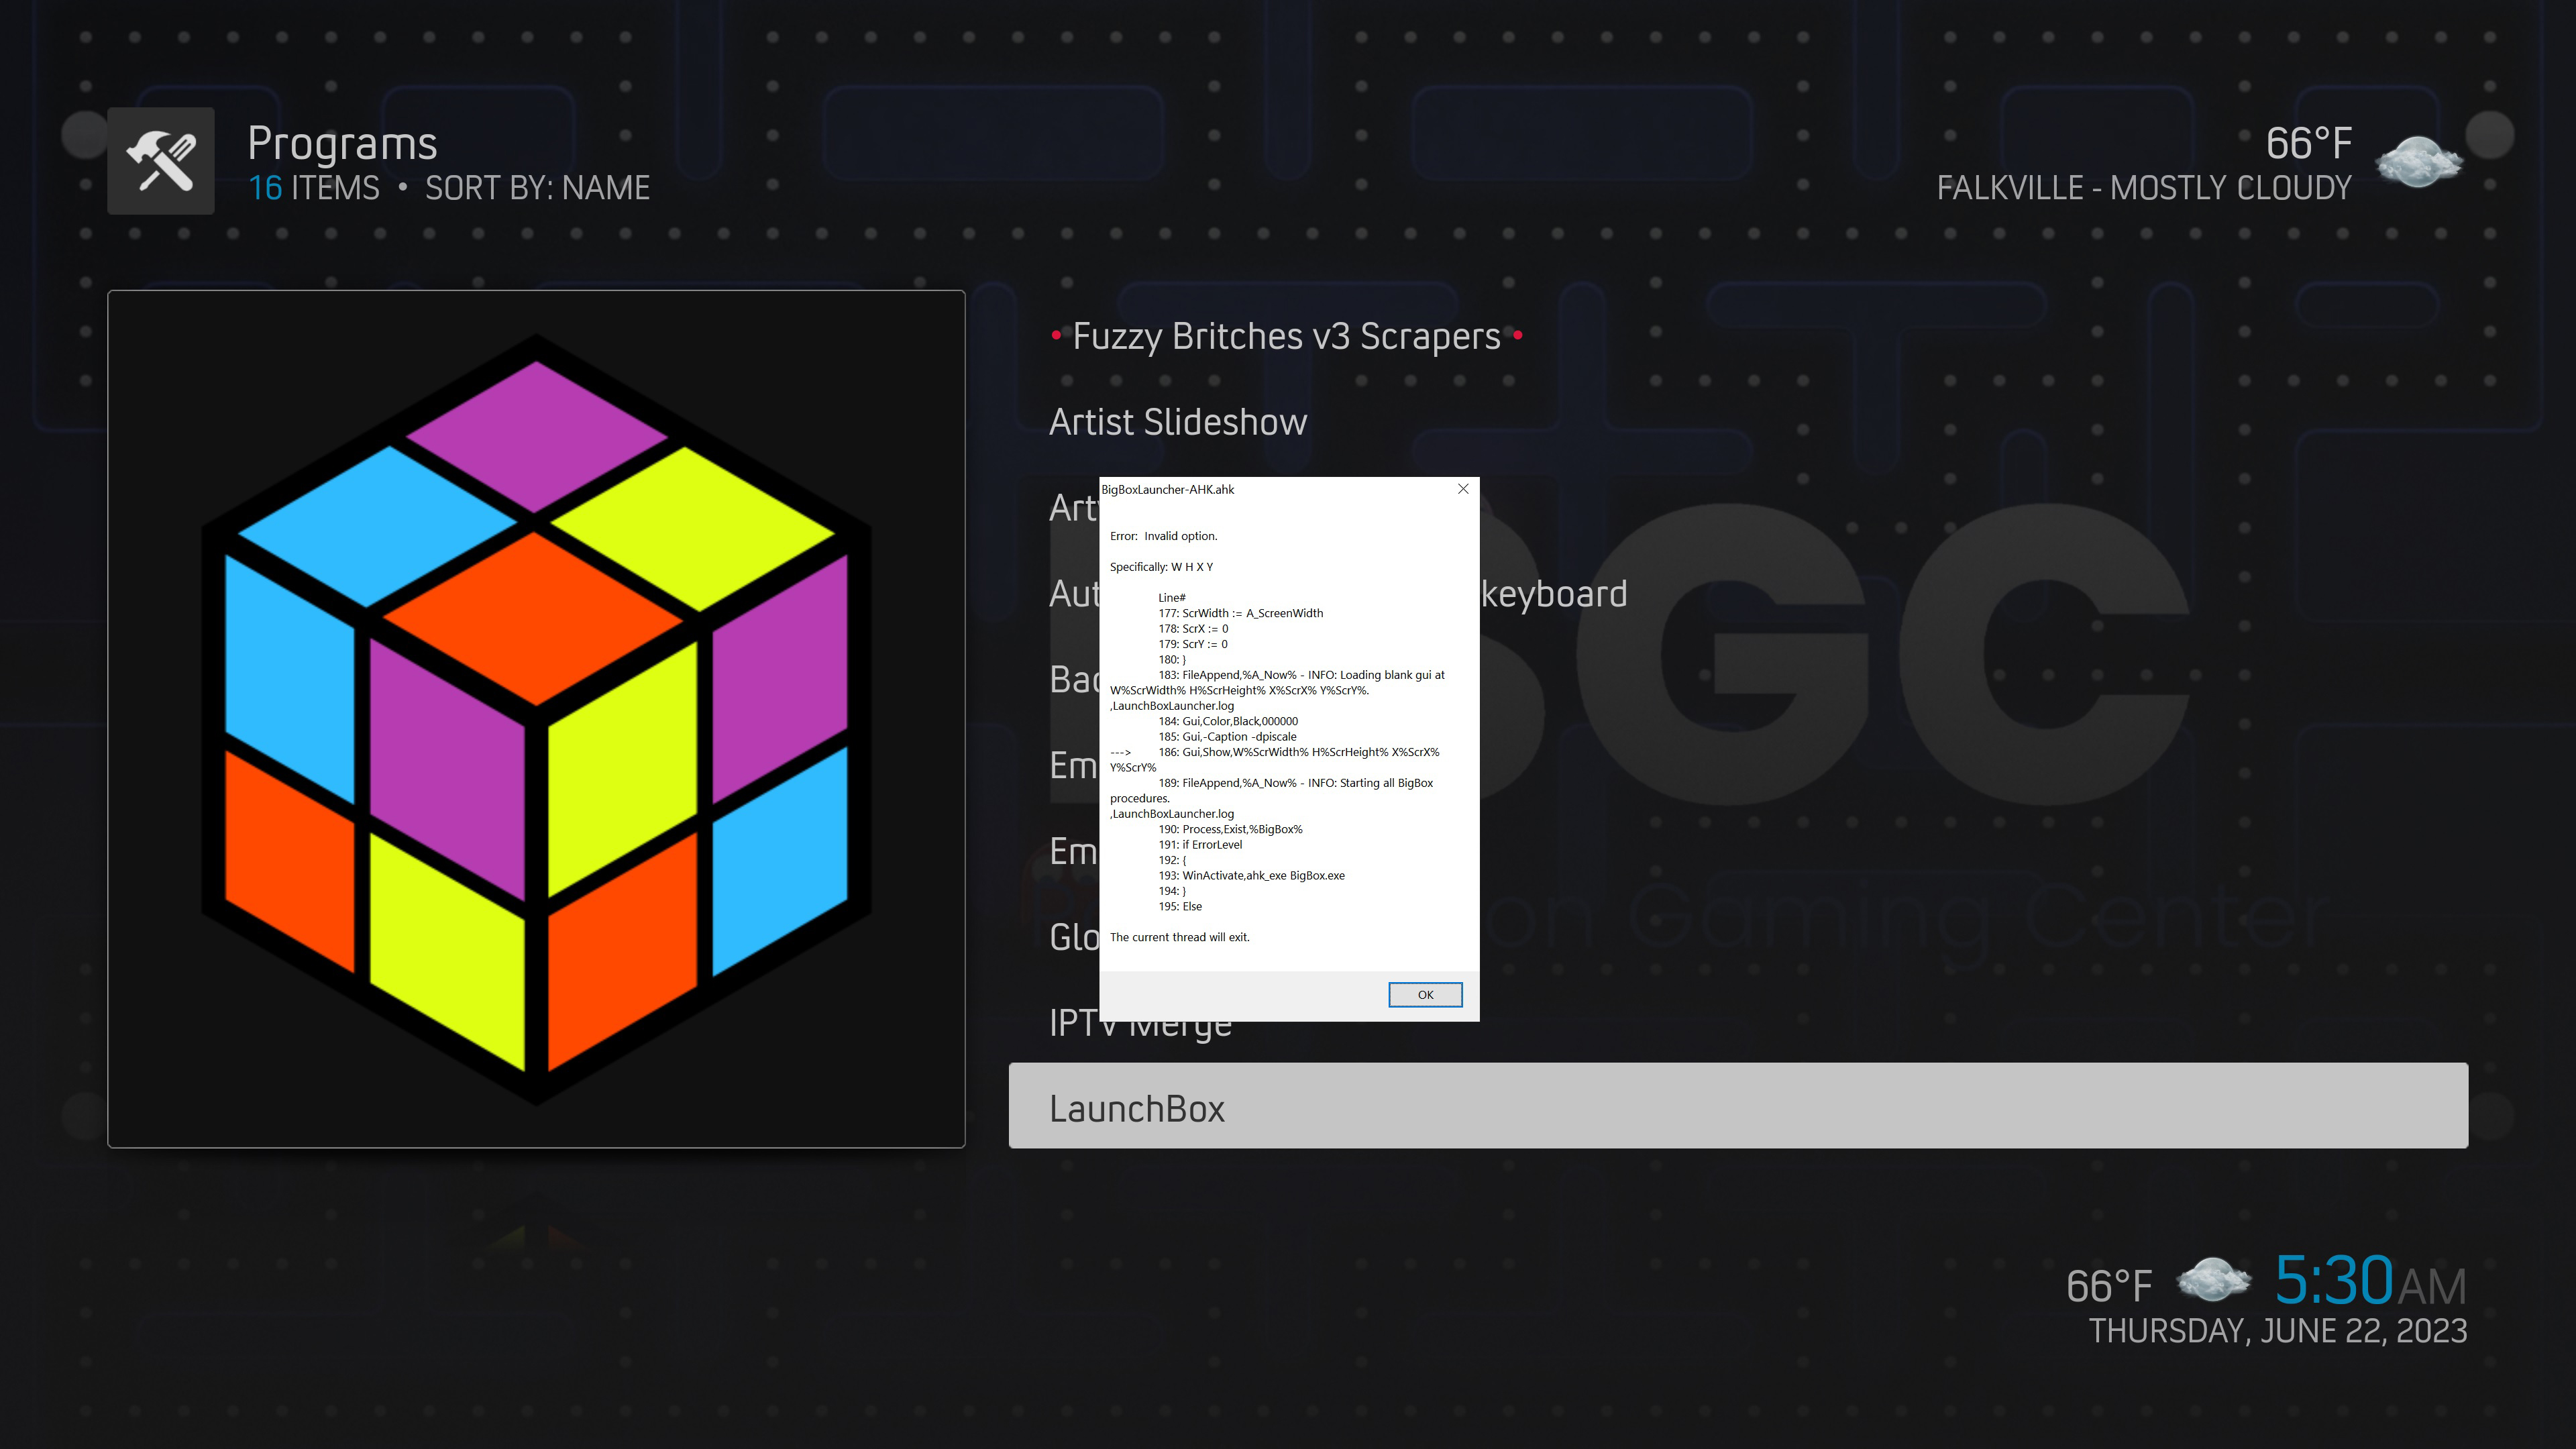Click FALKVILLE - MOSTLY CLOUDY weather text

tap(2144, 188)
